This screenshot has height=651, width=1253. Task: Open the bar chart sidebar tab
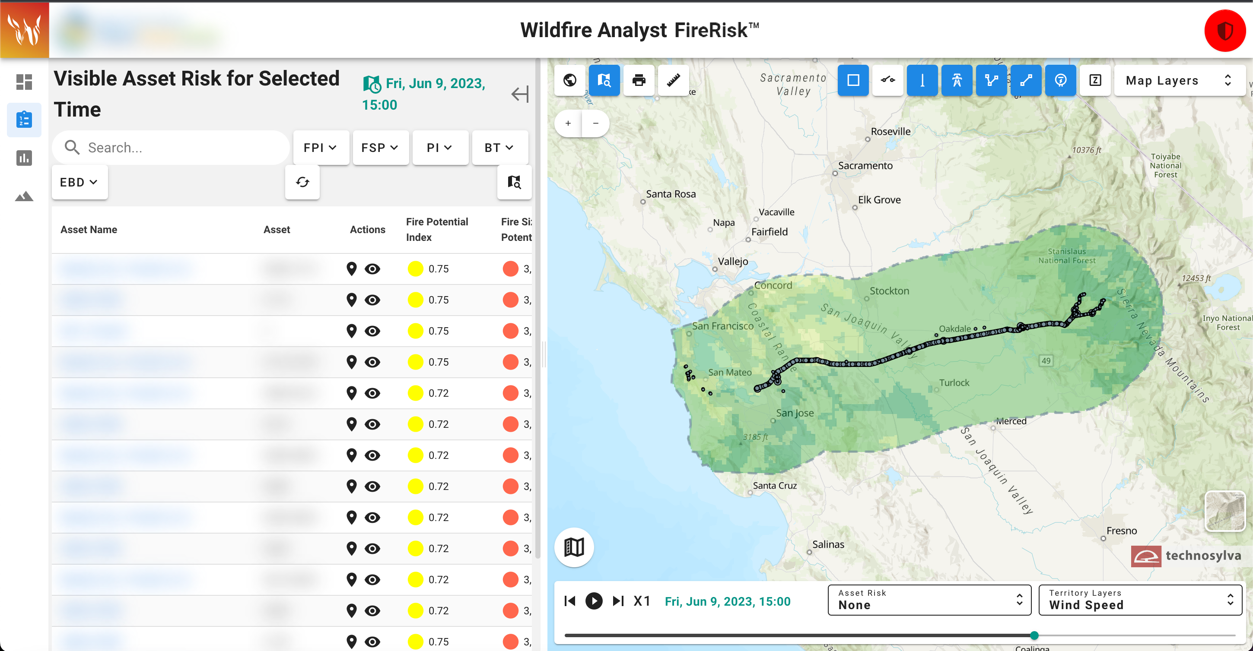(x=24, y=158)
